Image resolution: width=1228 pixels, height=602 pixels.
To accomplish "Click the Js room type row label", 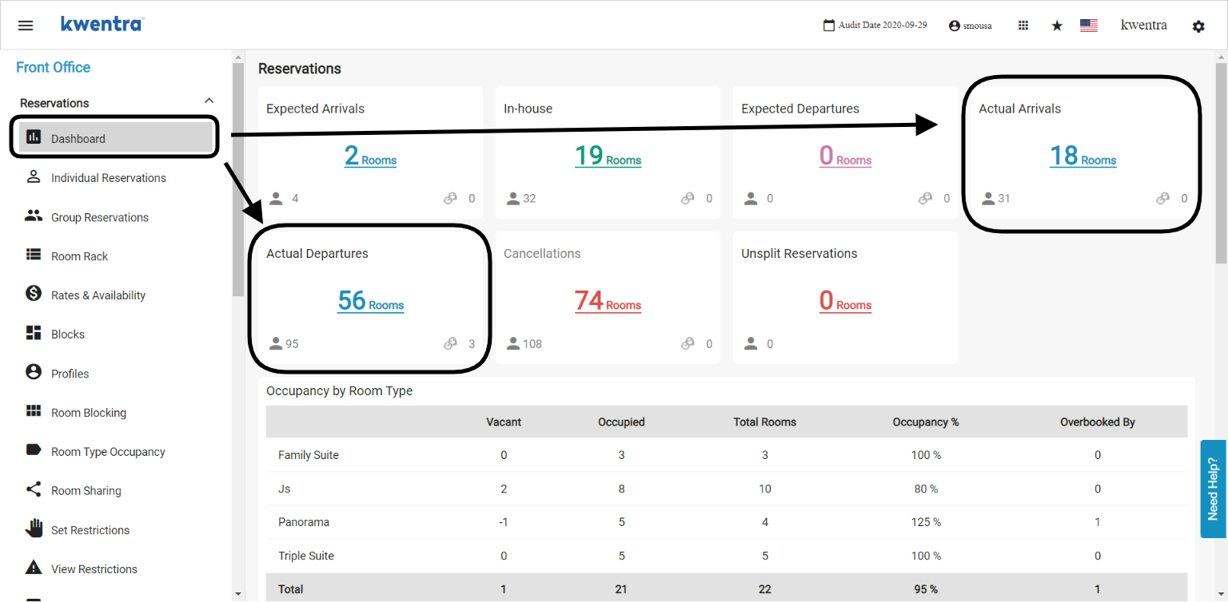I will point(283,489).
